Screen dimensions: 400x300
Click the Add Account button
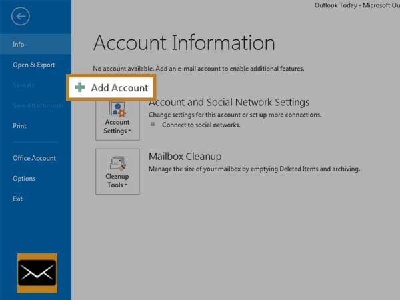click(x=111, y=87)
